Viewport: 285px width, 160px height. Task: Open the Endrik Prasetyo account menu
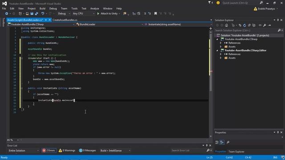coord(266,9)
